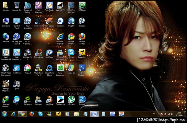Screen dimensions: 187x123
Task: Open Windows Media Player from taskbar
Action: [67, 114]
